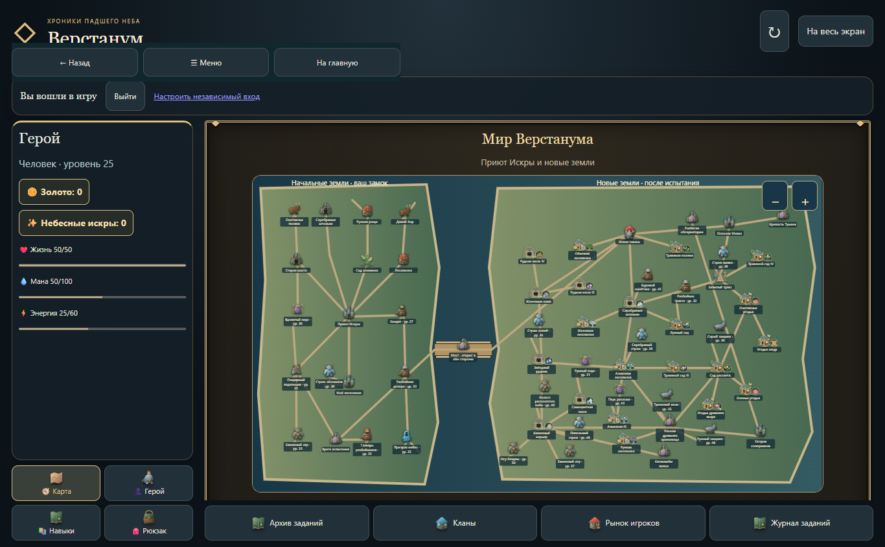Open the Охотничья поляна deer location
The height and width of the screenshot is (547, 885).
295,209
